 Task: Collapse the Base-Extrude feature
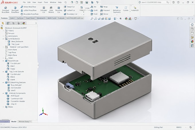pos(3,61)
